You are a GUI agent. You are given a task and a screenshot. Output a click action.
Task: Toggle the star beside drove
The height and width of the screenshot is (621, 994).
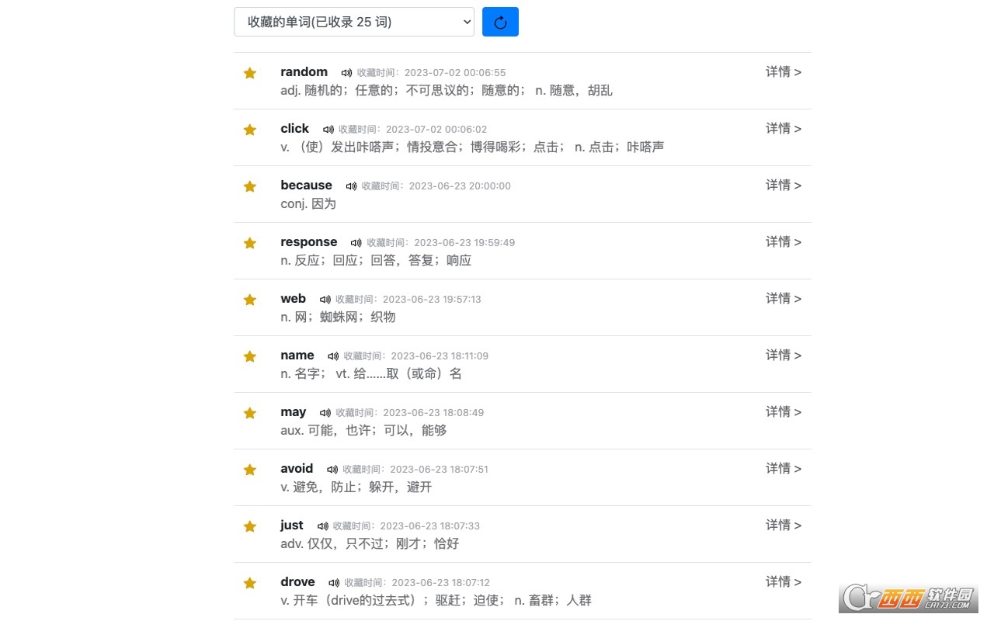tap(250, 583)
